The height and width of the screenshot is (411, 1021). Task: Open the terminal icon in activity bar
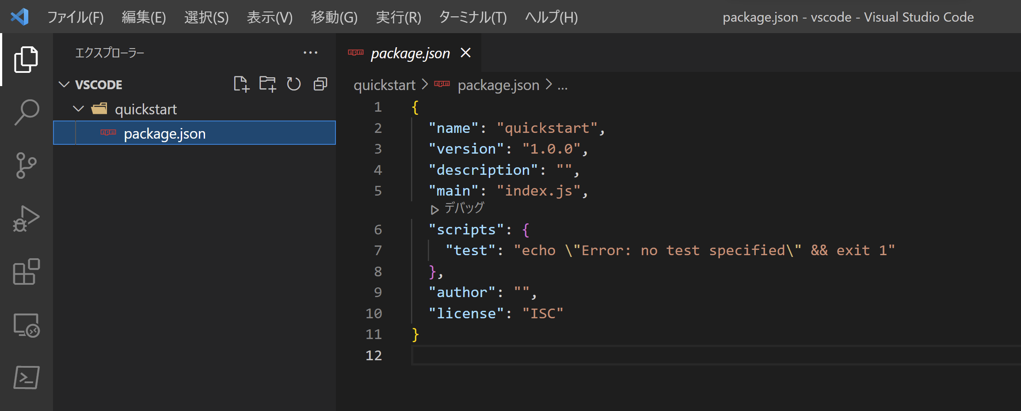tap(27, 378)
